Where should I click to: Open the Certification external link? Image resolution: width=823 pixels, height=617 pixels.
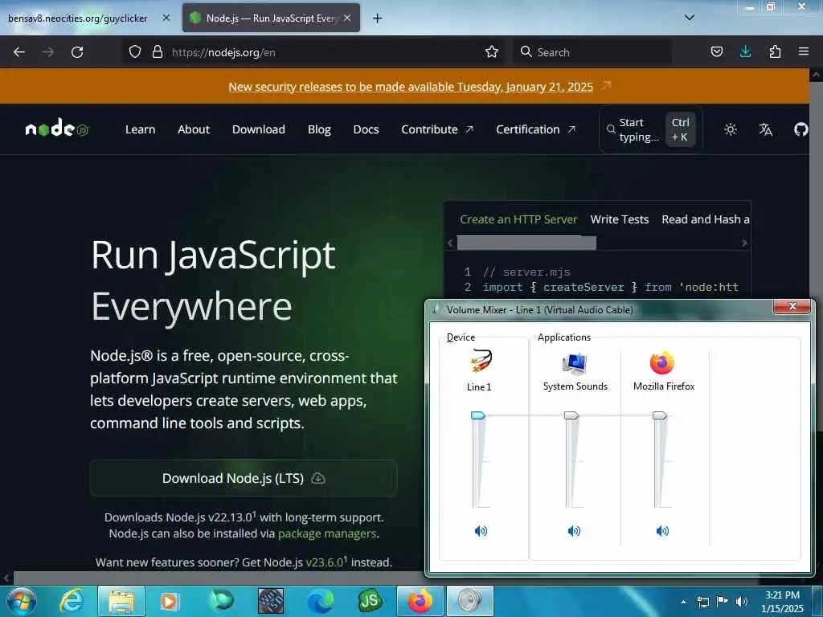[535, 129]
